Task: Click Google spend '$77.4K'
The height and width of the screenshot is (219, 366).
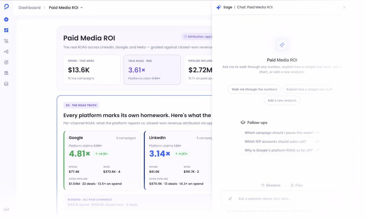Action: coord(74,172)
